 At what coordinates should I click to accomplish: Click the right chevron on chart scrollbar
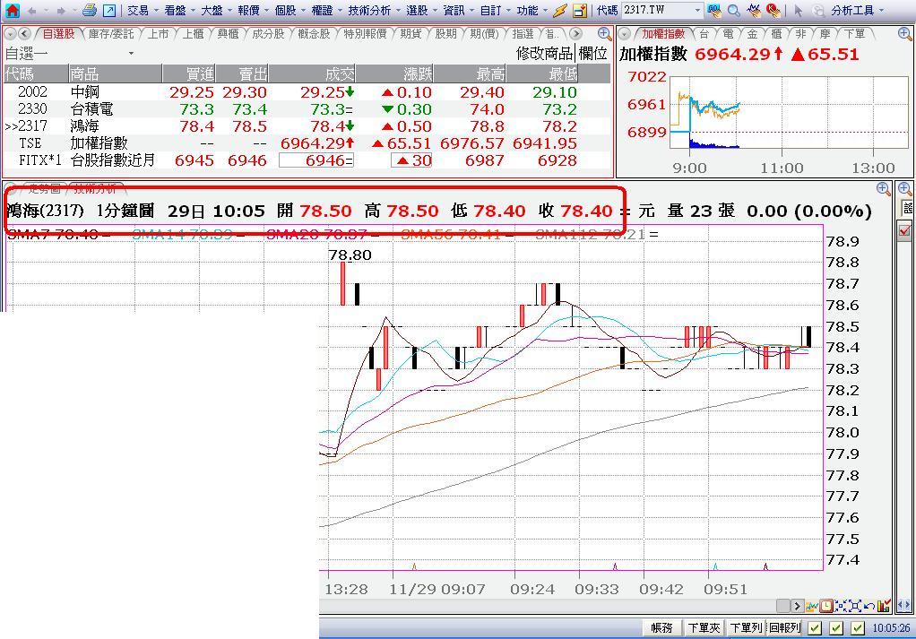(x=797, y=606)
